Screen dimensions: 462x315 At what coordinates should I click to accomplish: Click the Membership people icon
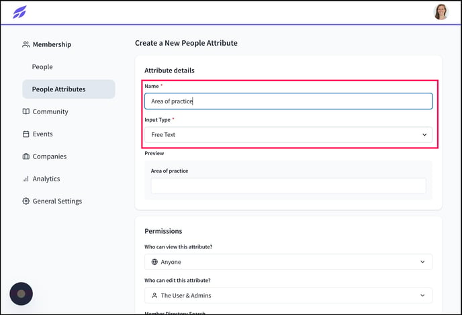(26, 44)
